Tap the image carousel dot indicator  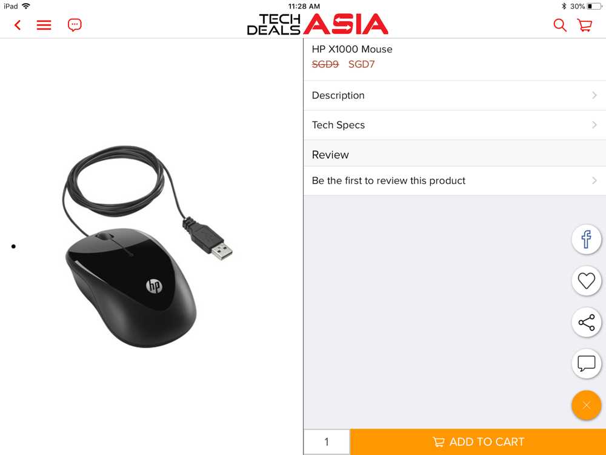(x=13, y=246)
